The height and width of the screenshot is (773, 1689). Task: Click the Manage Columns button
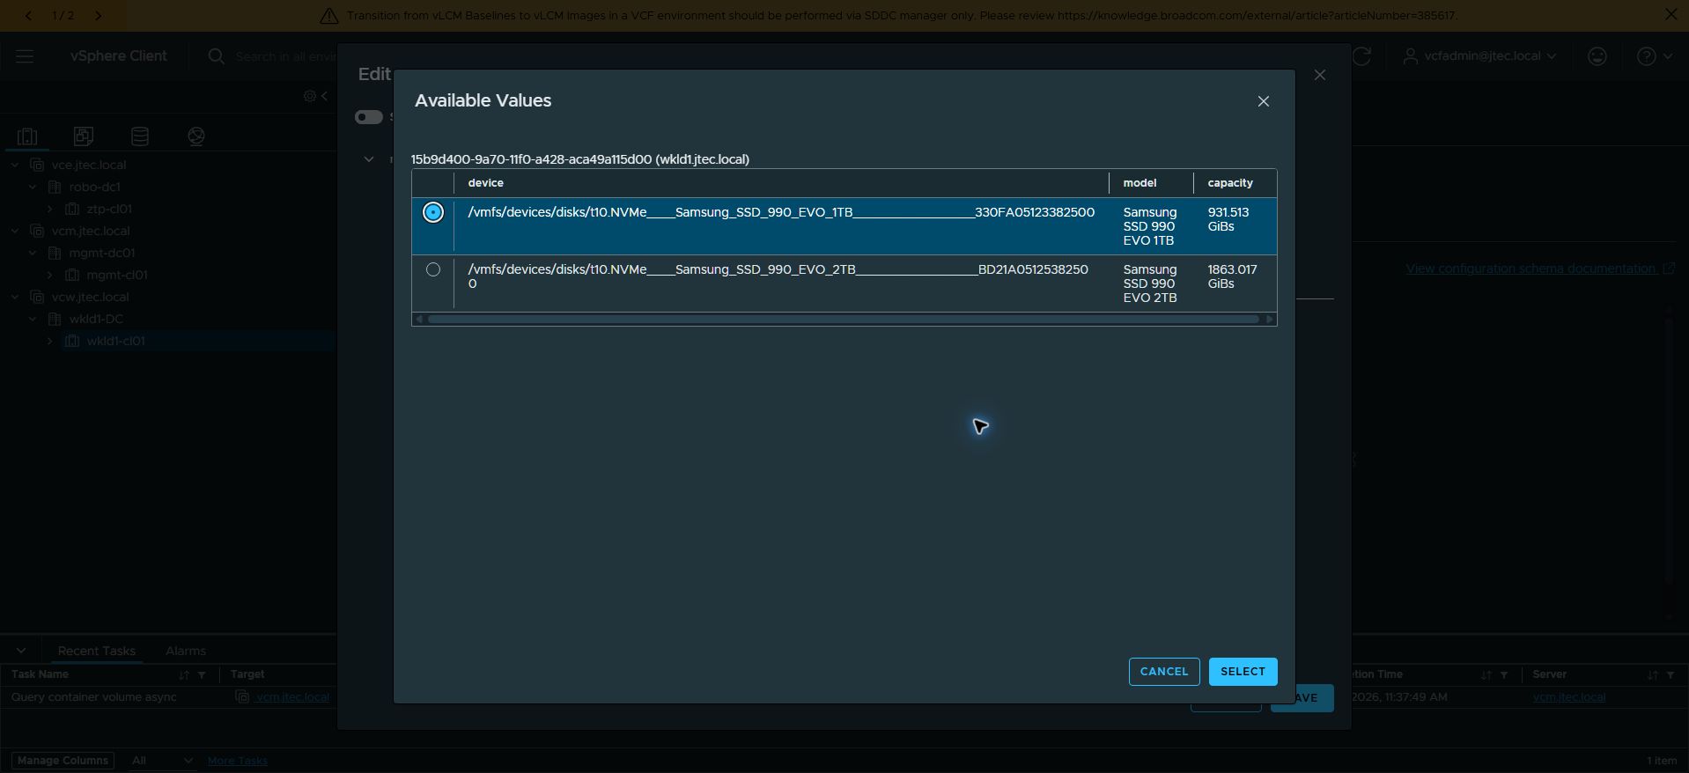[x=63, y=761]
